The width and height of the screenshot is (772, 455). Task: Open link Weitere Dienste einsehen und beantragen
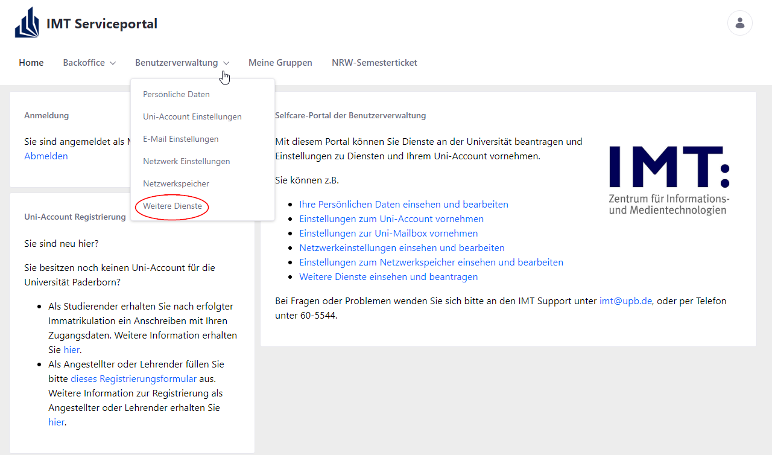[x=388, y=277]
